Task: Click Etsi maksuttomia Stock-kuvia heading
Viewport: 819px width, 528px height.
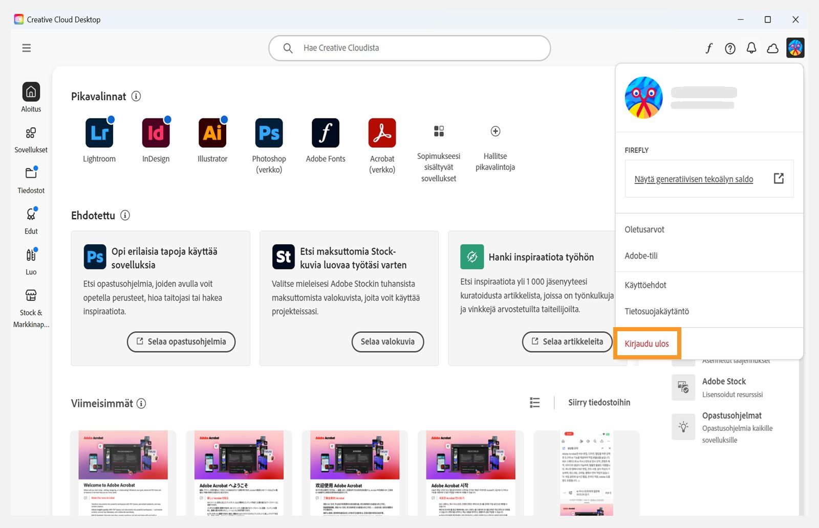Action: pyautogui.click(x=353, y=258)
